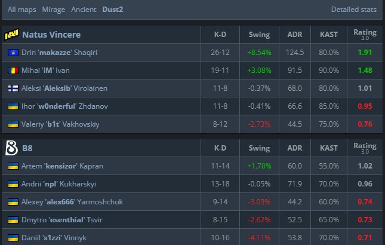This screenshot has height=245, width=385.
Task: Open Alexey 'alex666' Yarmoshchuk player profile
Action: click(x=72, y=201)
